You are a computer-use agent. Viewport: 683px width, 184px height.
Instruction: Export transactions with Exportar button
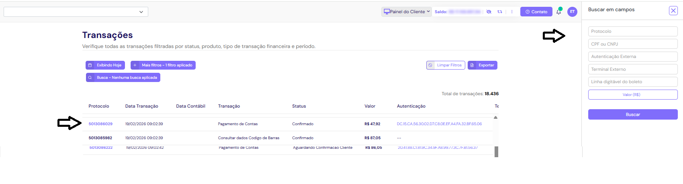[483, 65]
